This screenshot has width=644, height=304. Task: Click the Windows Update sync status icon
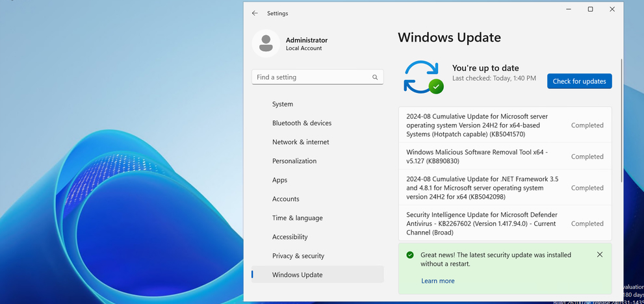point(424,77)
